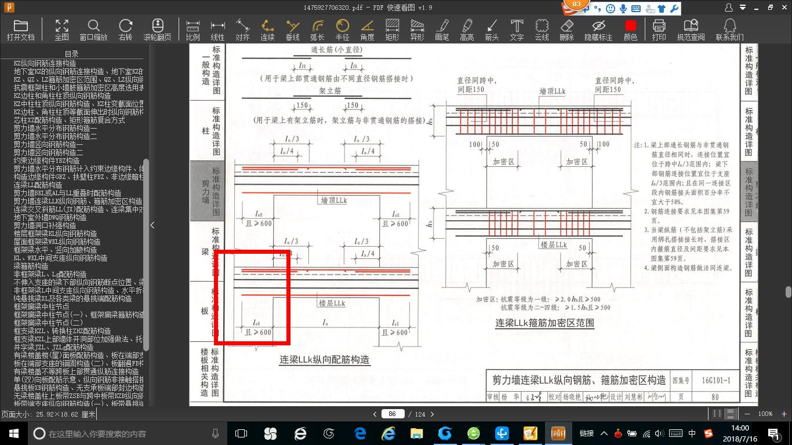Open the red 颜色 color swatch

click(x=630, y=30)
